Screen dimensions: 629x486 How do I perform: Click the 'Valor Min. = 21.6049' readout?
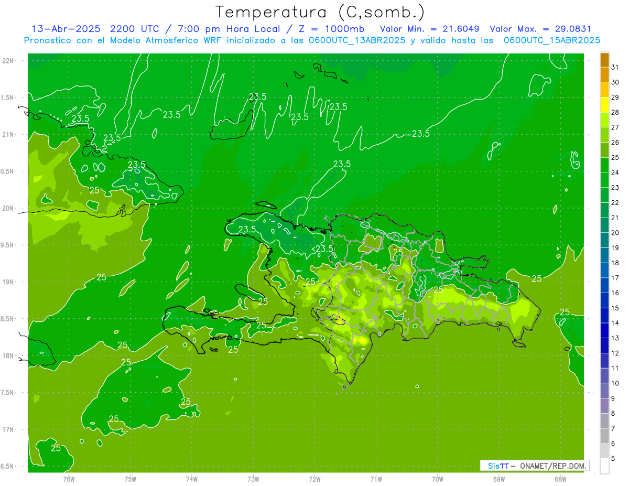click(429, 28)
